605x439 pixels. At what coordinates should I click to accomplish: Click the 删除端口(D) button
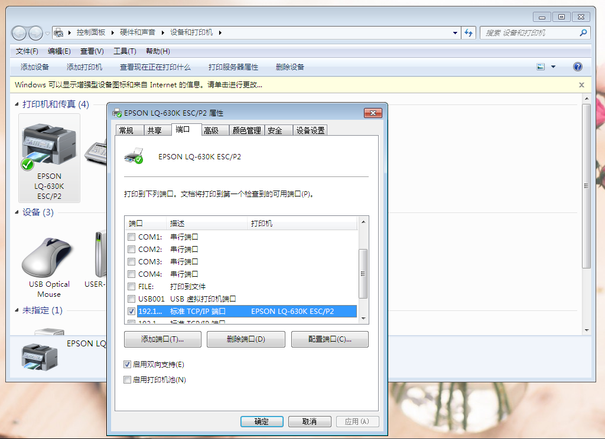246,339
